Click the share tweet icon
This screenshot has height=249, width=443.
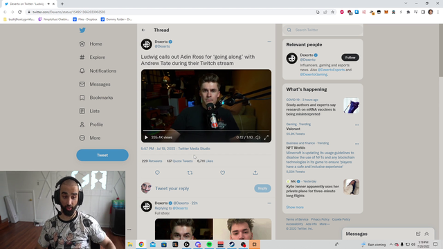tap(255, 172)
